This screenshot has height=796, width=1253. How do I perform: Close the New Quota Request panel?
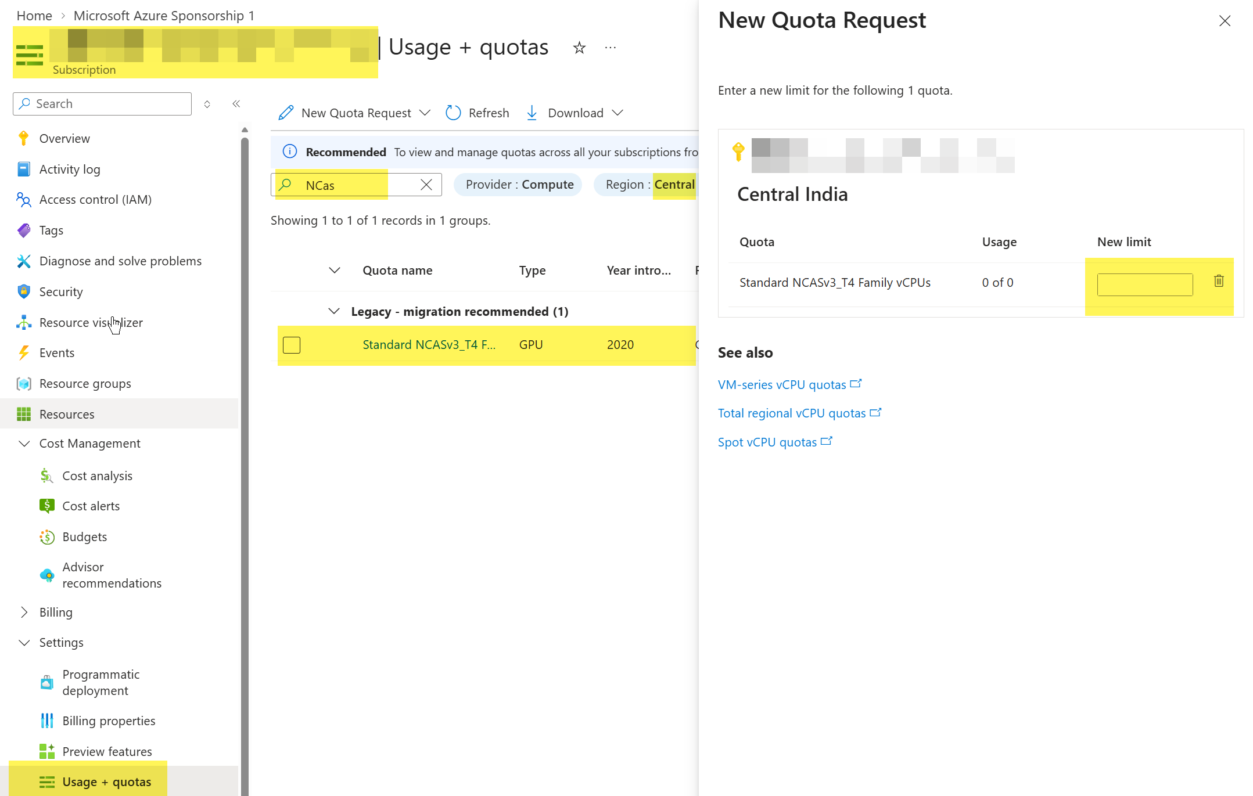coord(1225,21)
